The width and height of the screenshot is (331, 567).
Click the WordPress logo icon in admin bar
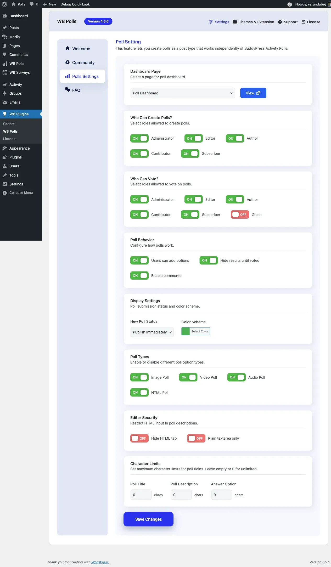coord(4,4)
